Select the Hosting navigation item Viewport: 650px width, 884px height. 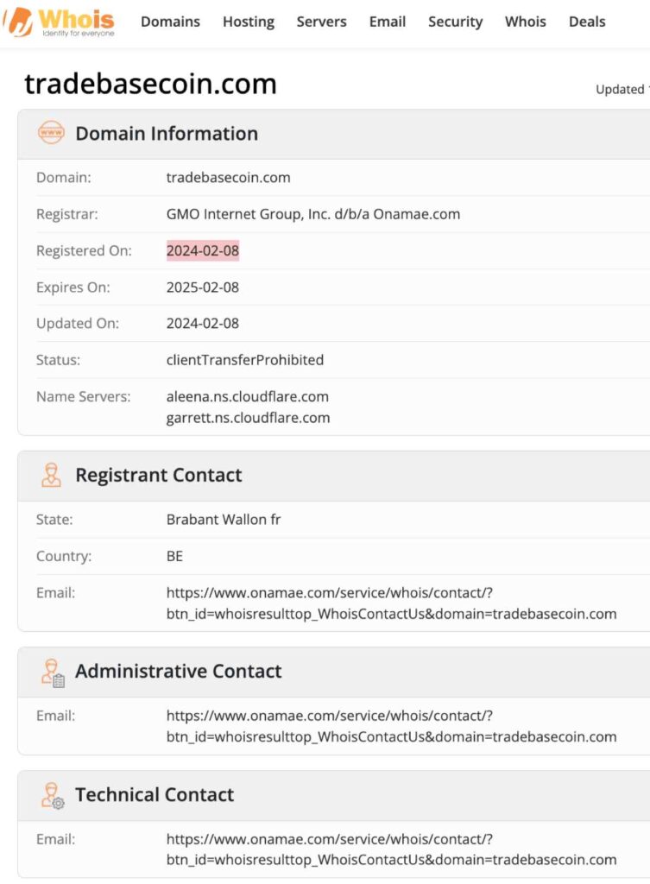[248, 22]
